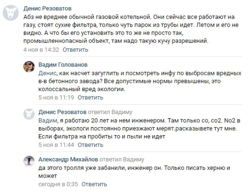Open timestamp '5 ноя в 11:19'

point(56,97)
